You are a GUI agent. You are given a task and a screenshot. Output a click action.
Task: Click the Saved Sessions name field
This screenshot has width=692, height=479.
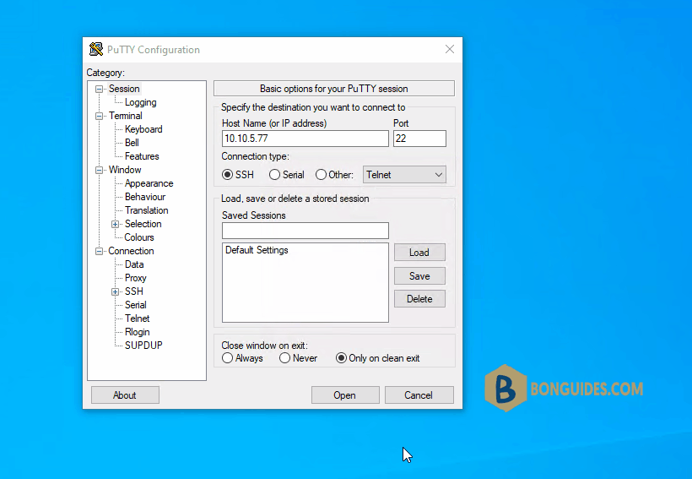click(305, 231)
